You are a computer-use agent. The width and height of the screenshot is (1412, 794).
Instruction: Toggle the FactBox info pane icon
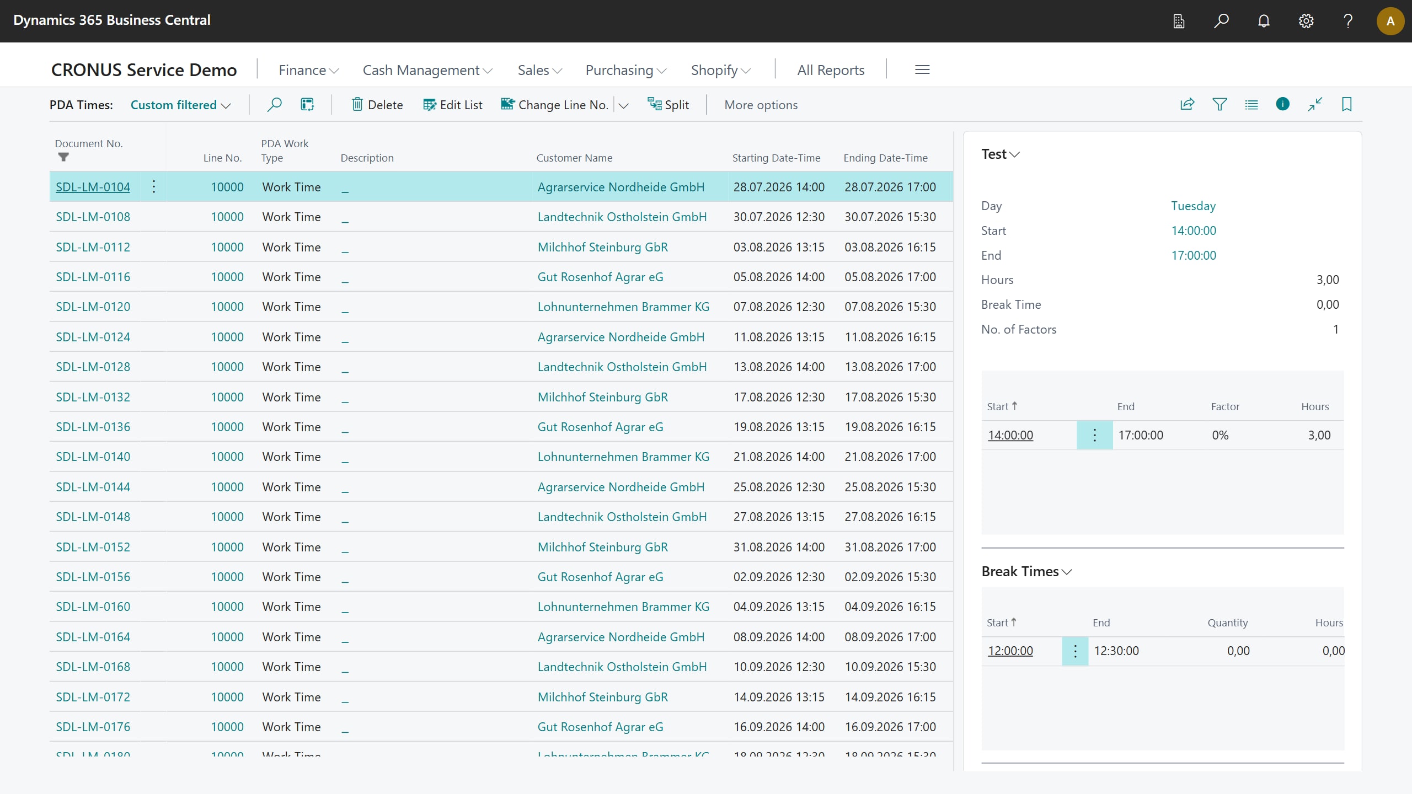pyautogui.click(x=1283, y=104)
